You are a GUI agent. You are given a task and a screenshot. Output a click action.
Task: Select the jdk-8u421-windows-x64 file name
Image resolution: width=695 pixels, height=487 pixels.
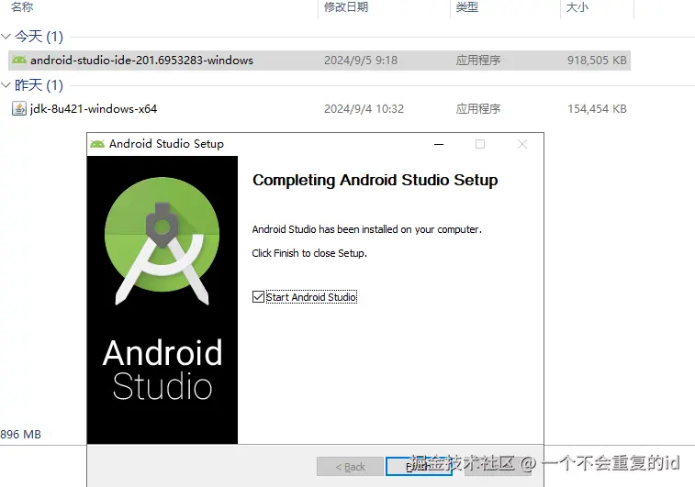point(94,109)
